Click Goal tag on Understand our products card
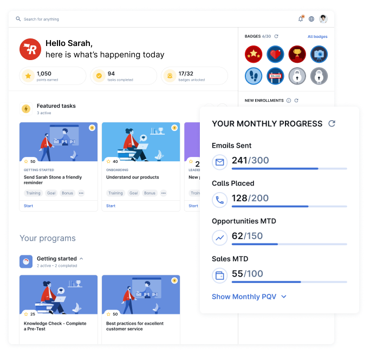Screen dimensions: 377x355 pyautogui.click(x=134, y=193)
